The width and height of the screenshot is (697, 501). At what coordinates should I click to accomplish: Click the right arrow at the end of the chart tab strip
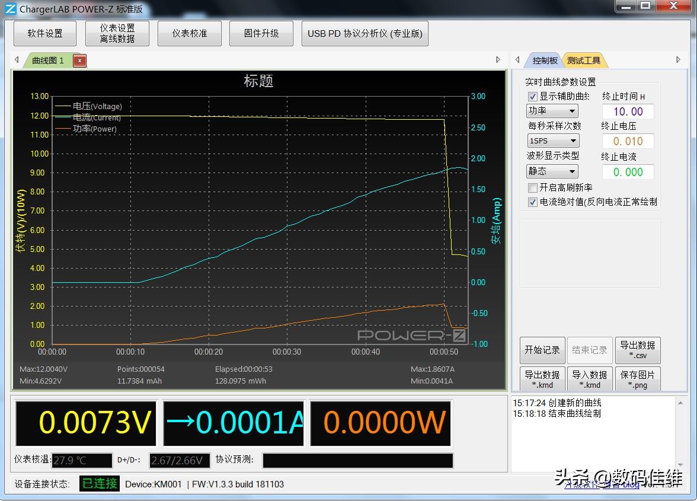click(498, 60)
